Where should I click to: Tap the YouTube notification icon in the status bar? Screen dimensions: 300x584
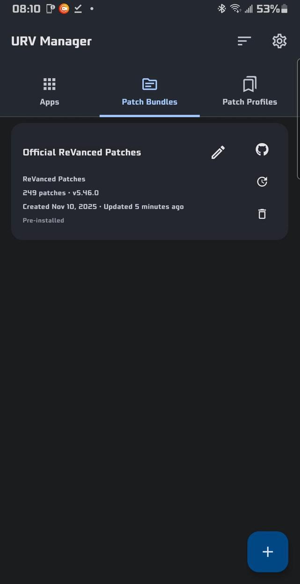(x=64, y=8)
